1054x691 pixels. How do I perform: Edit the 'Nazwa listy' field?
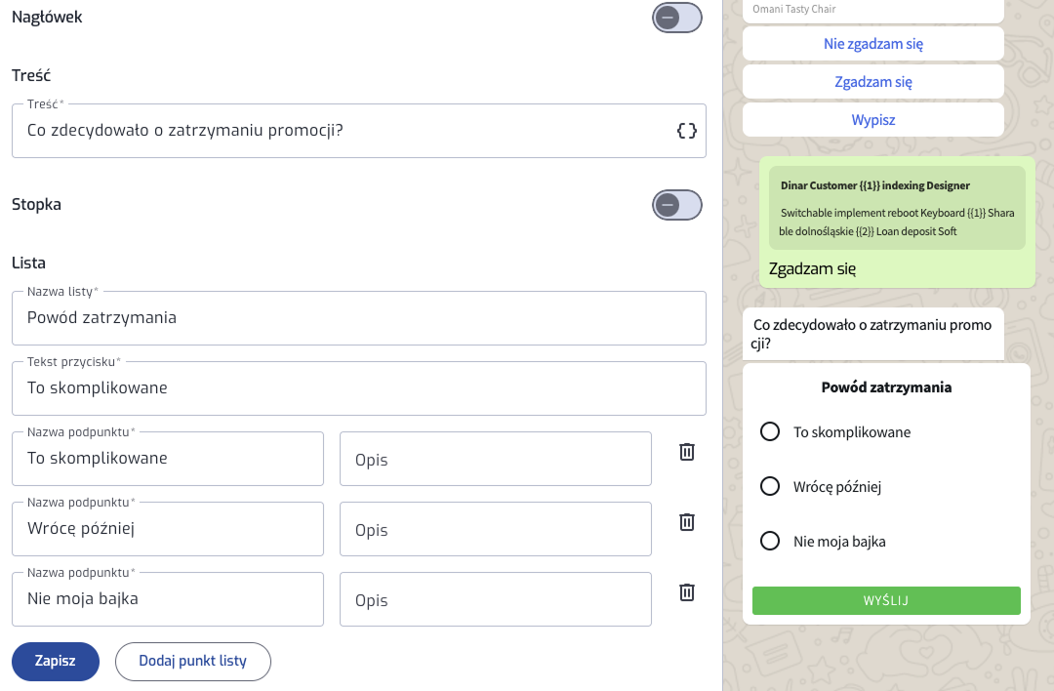click(x=358, y=318)
